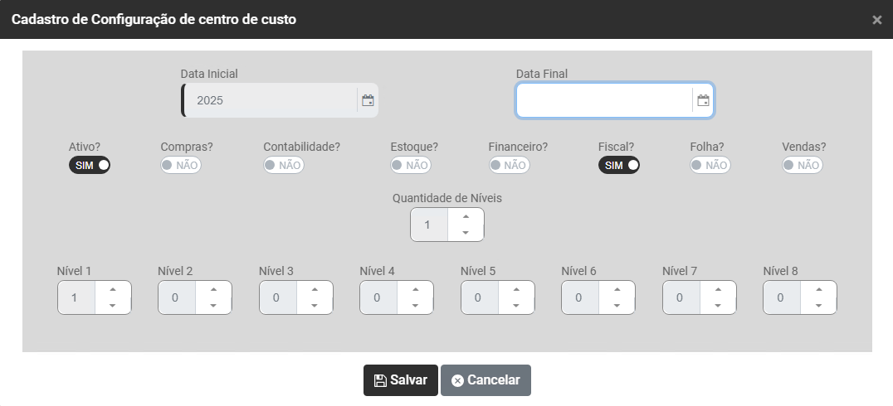Increment the Nível 1 value
Screen dimensions: 893x406
(112, 289)
